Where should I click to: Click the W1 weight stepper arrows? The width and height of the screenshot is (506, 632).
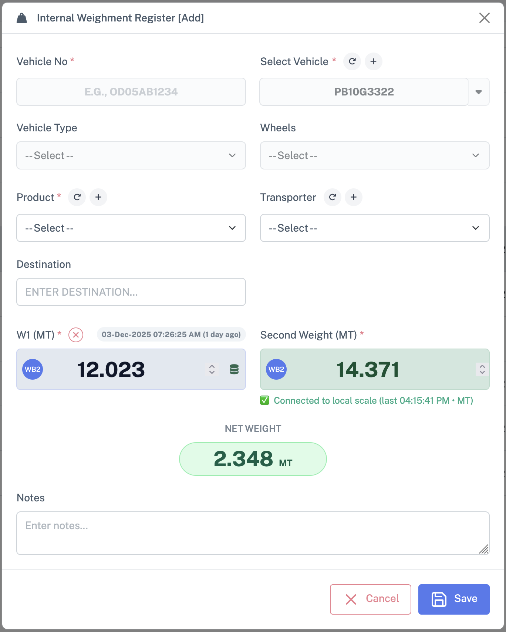pyautogui.click(x=212, y=369)
